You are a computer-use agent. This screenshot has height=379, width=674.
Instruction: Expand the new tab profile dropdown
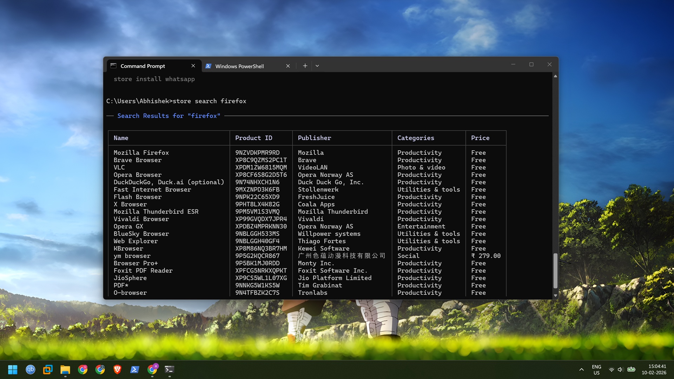[x=317, y=66]
